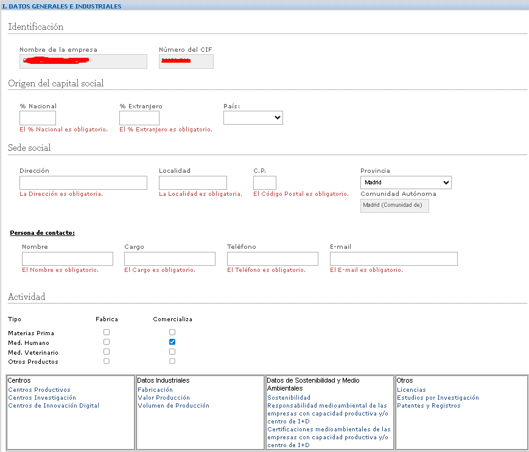Click the C.P. postal code field

tap(264, 183)
